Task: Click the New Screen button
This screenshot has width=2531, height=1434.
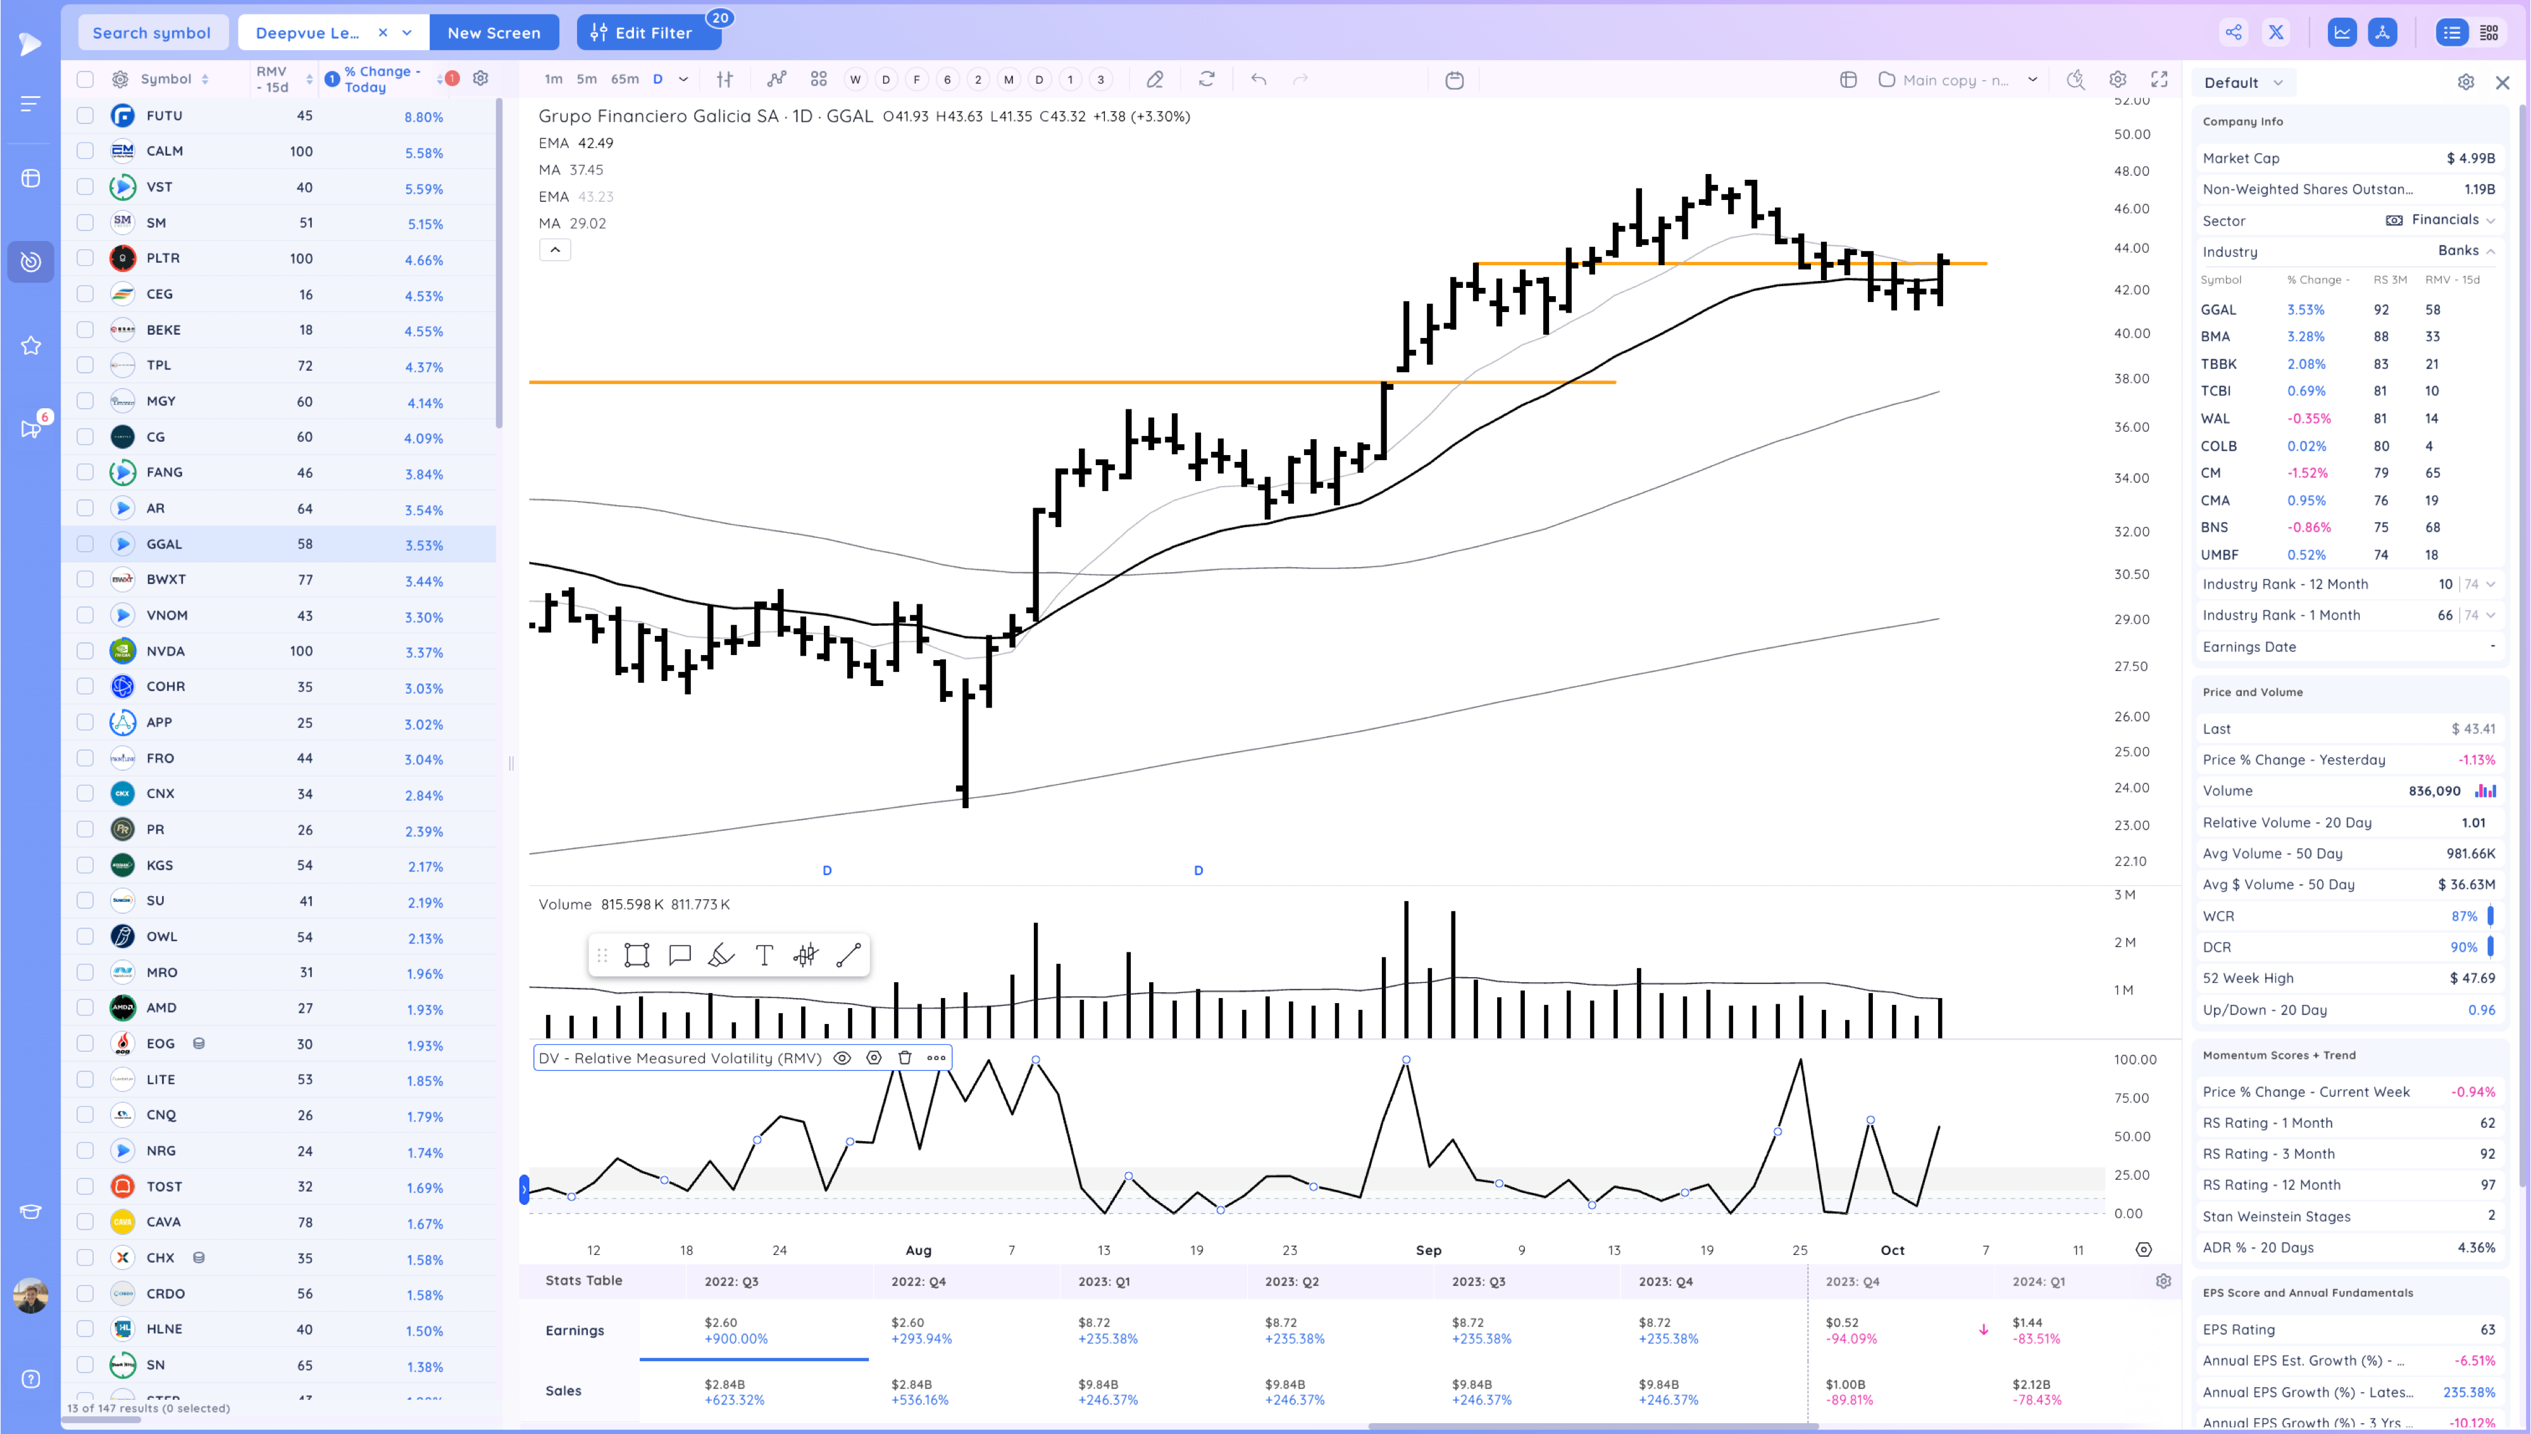Action: coord(493,32)
